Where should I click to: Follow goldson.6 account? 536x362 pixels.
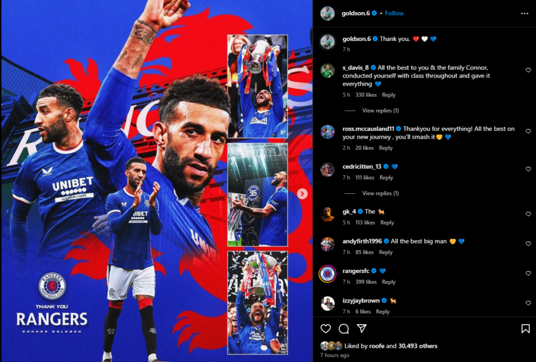[394, 13]
